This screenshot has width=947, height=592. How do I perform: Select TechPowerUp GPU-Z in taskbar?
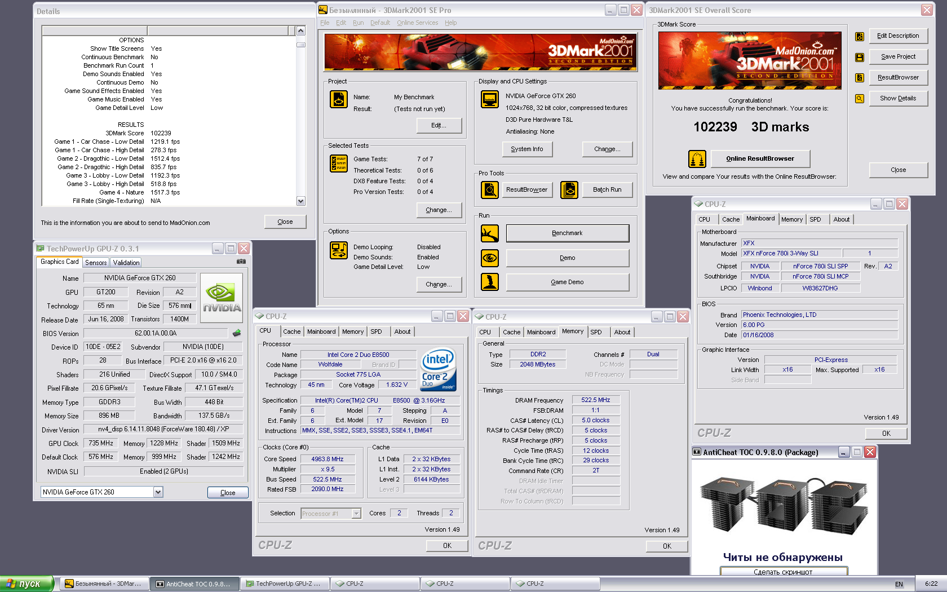(x=284, y=584)
